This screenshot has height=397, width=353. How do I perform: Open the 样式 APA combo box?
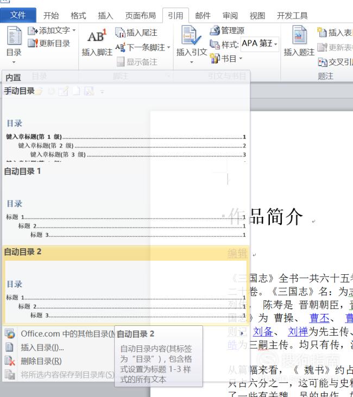pyautogui.click(x=260, y=44)
